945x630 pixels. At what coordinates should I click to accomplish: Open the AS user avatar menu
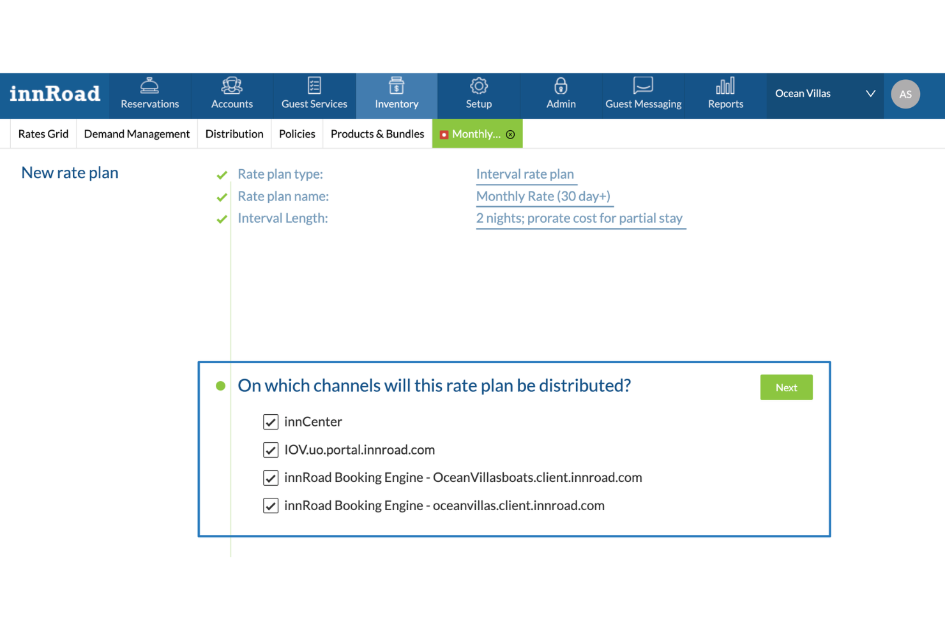(905, 94)
